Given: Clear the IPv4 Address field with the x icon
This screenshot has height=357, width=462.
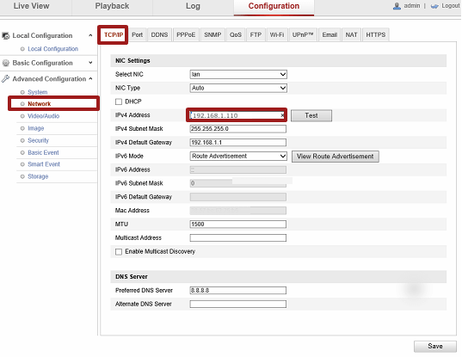Looking at the screenshot, I should [x=282, y=115].
